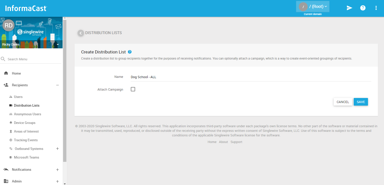The height and width of the screenshot is (185, 384).
Task: Click the Microsoft Teams icon
Action: (x=10, y=157)
